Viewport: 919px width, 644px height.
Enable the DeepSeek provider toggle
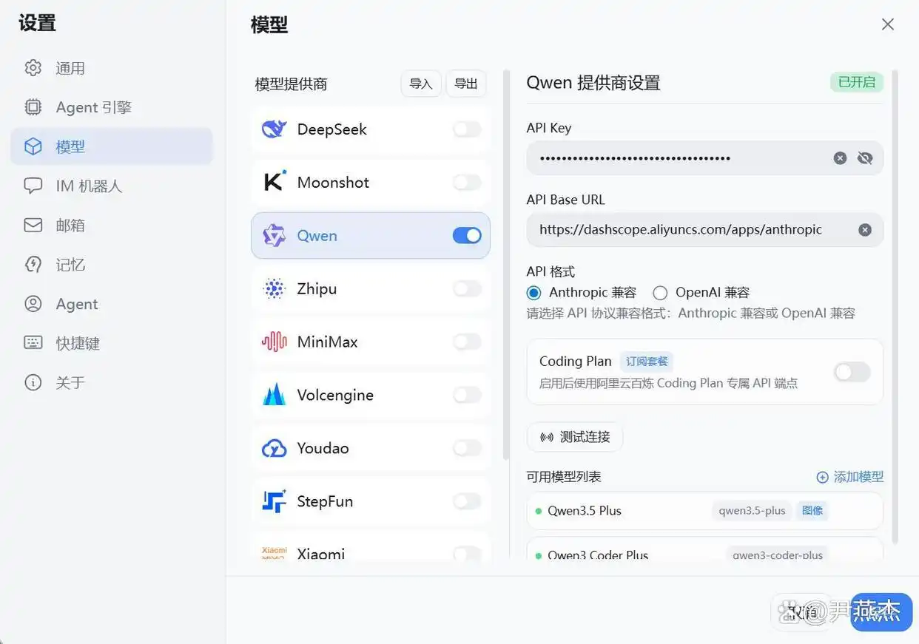tap(467, 129)
